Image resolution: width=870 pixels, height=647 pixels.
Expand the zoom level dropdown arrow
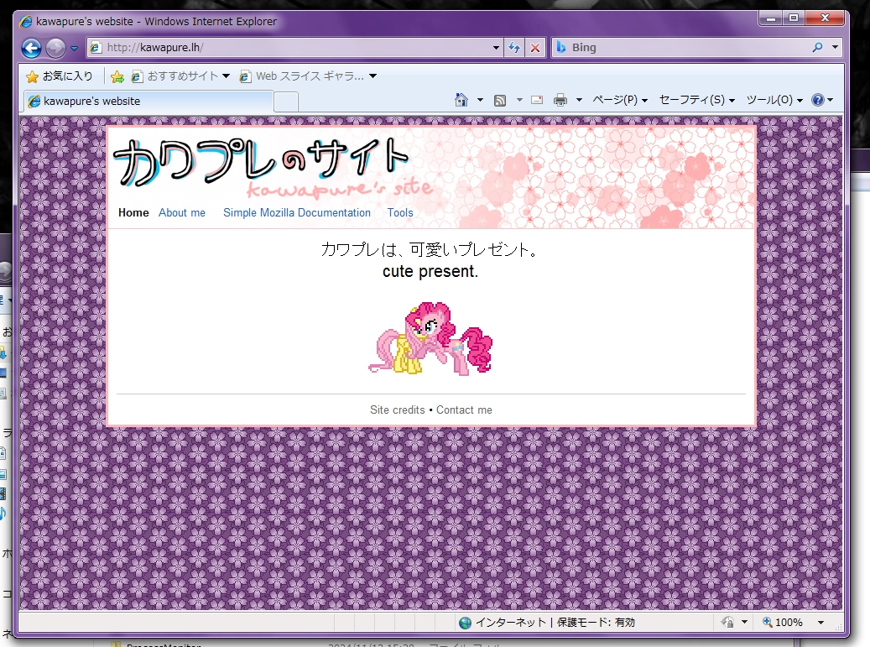tap(821, 622)
